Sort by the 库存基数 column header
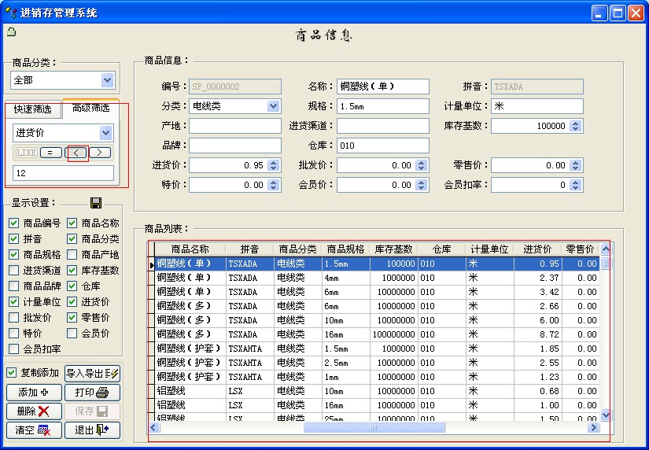649x450 pixels. click(393, 249)
